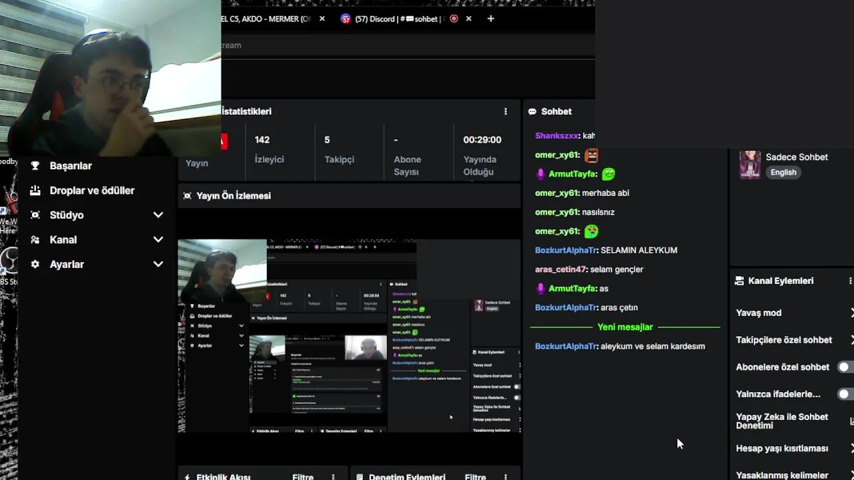Image resolution: width=854 pixels, height=480 pixels.
Task: Click the stream preview video
Action: point(349,336)
